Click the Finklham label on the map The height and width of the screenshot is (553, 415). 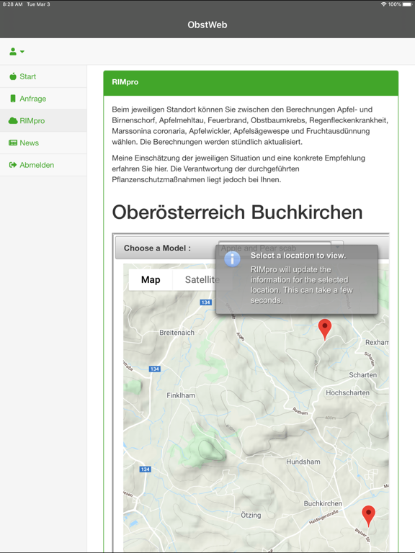tap(181, 395)
